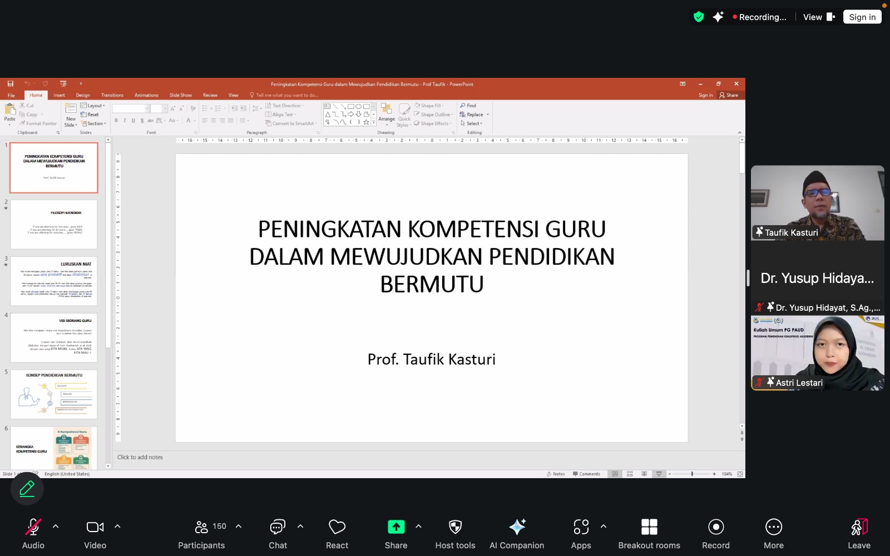Screen dimensions: 890x556
Task: Click the Sign in button
Action: click(862, 17)
